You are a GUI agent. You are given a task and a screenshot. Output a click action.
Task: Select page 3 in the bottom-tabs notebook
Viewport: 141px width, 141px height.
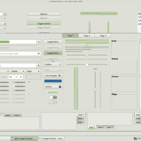click(x=110, y=127)
